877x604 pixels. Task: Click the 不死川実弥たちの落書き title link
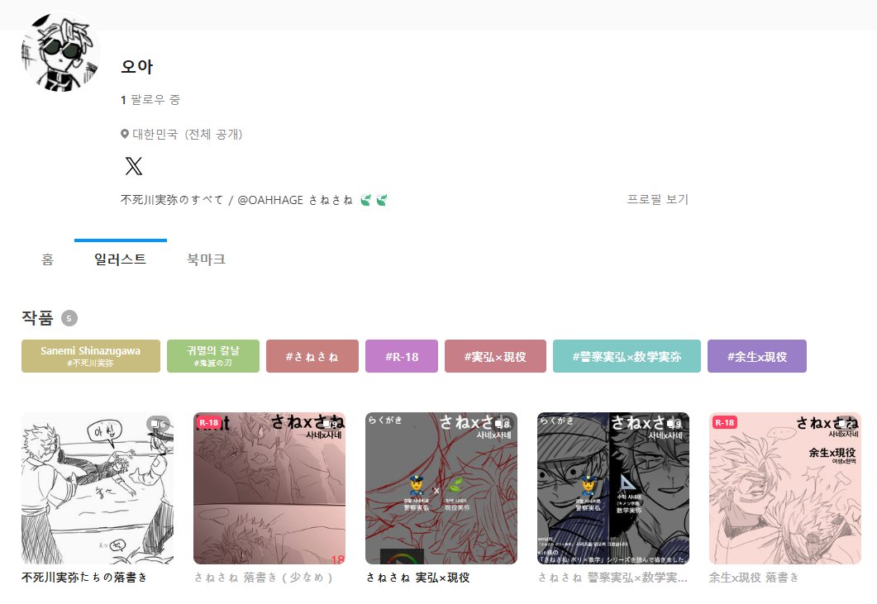pyautogui.click(x=84, y=578)
